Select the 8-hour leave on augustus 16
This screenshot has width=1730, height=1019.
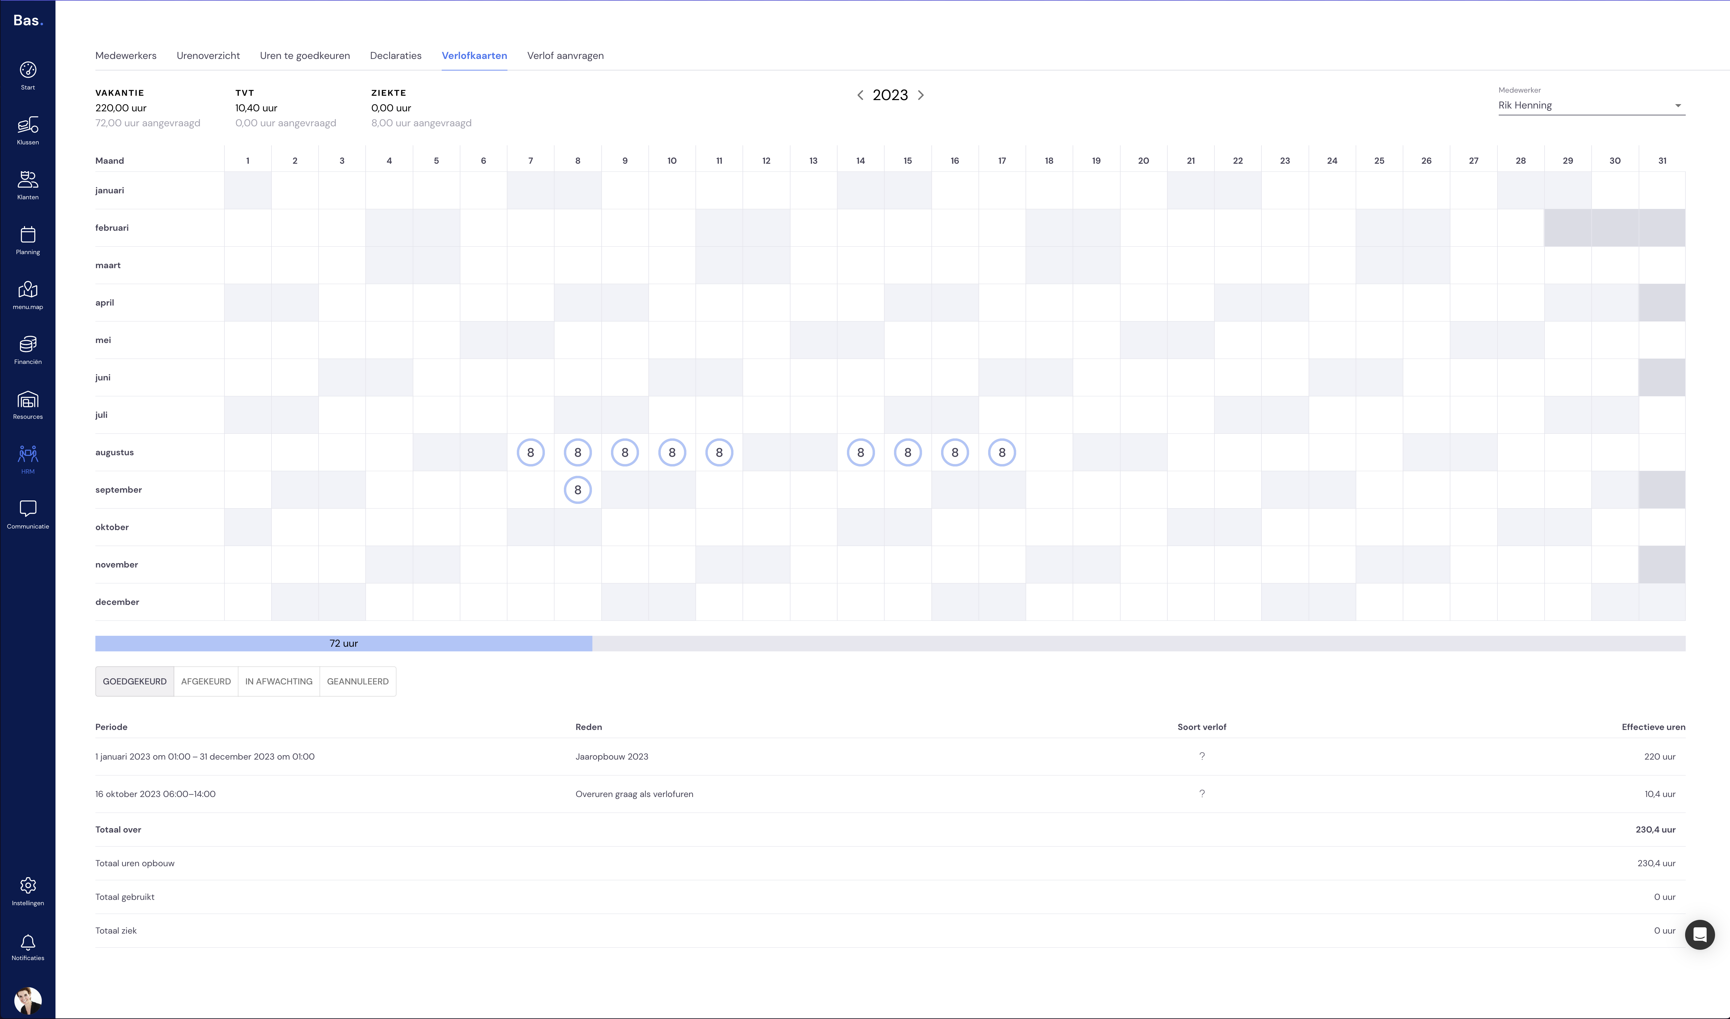pos(955,452)
